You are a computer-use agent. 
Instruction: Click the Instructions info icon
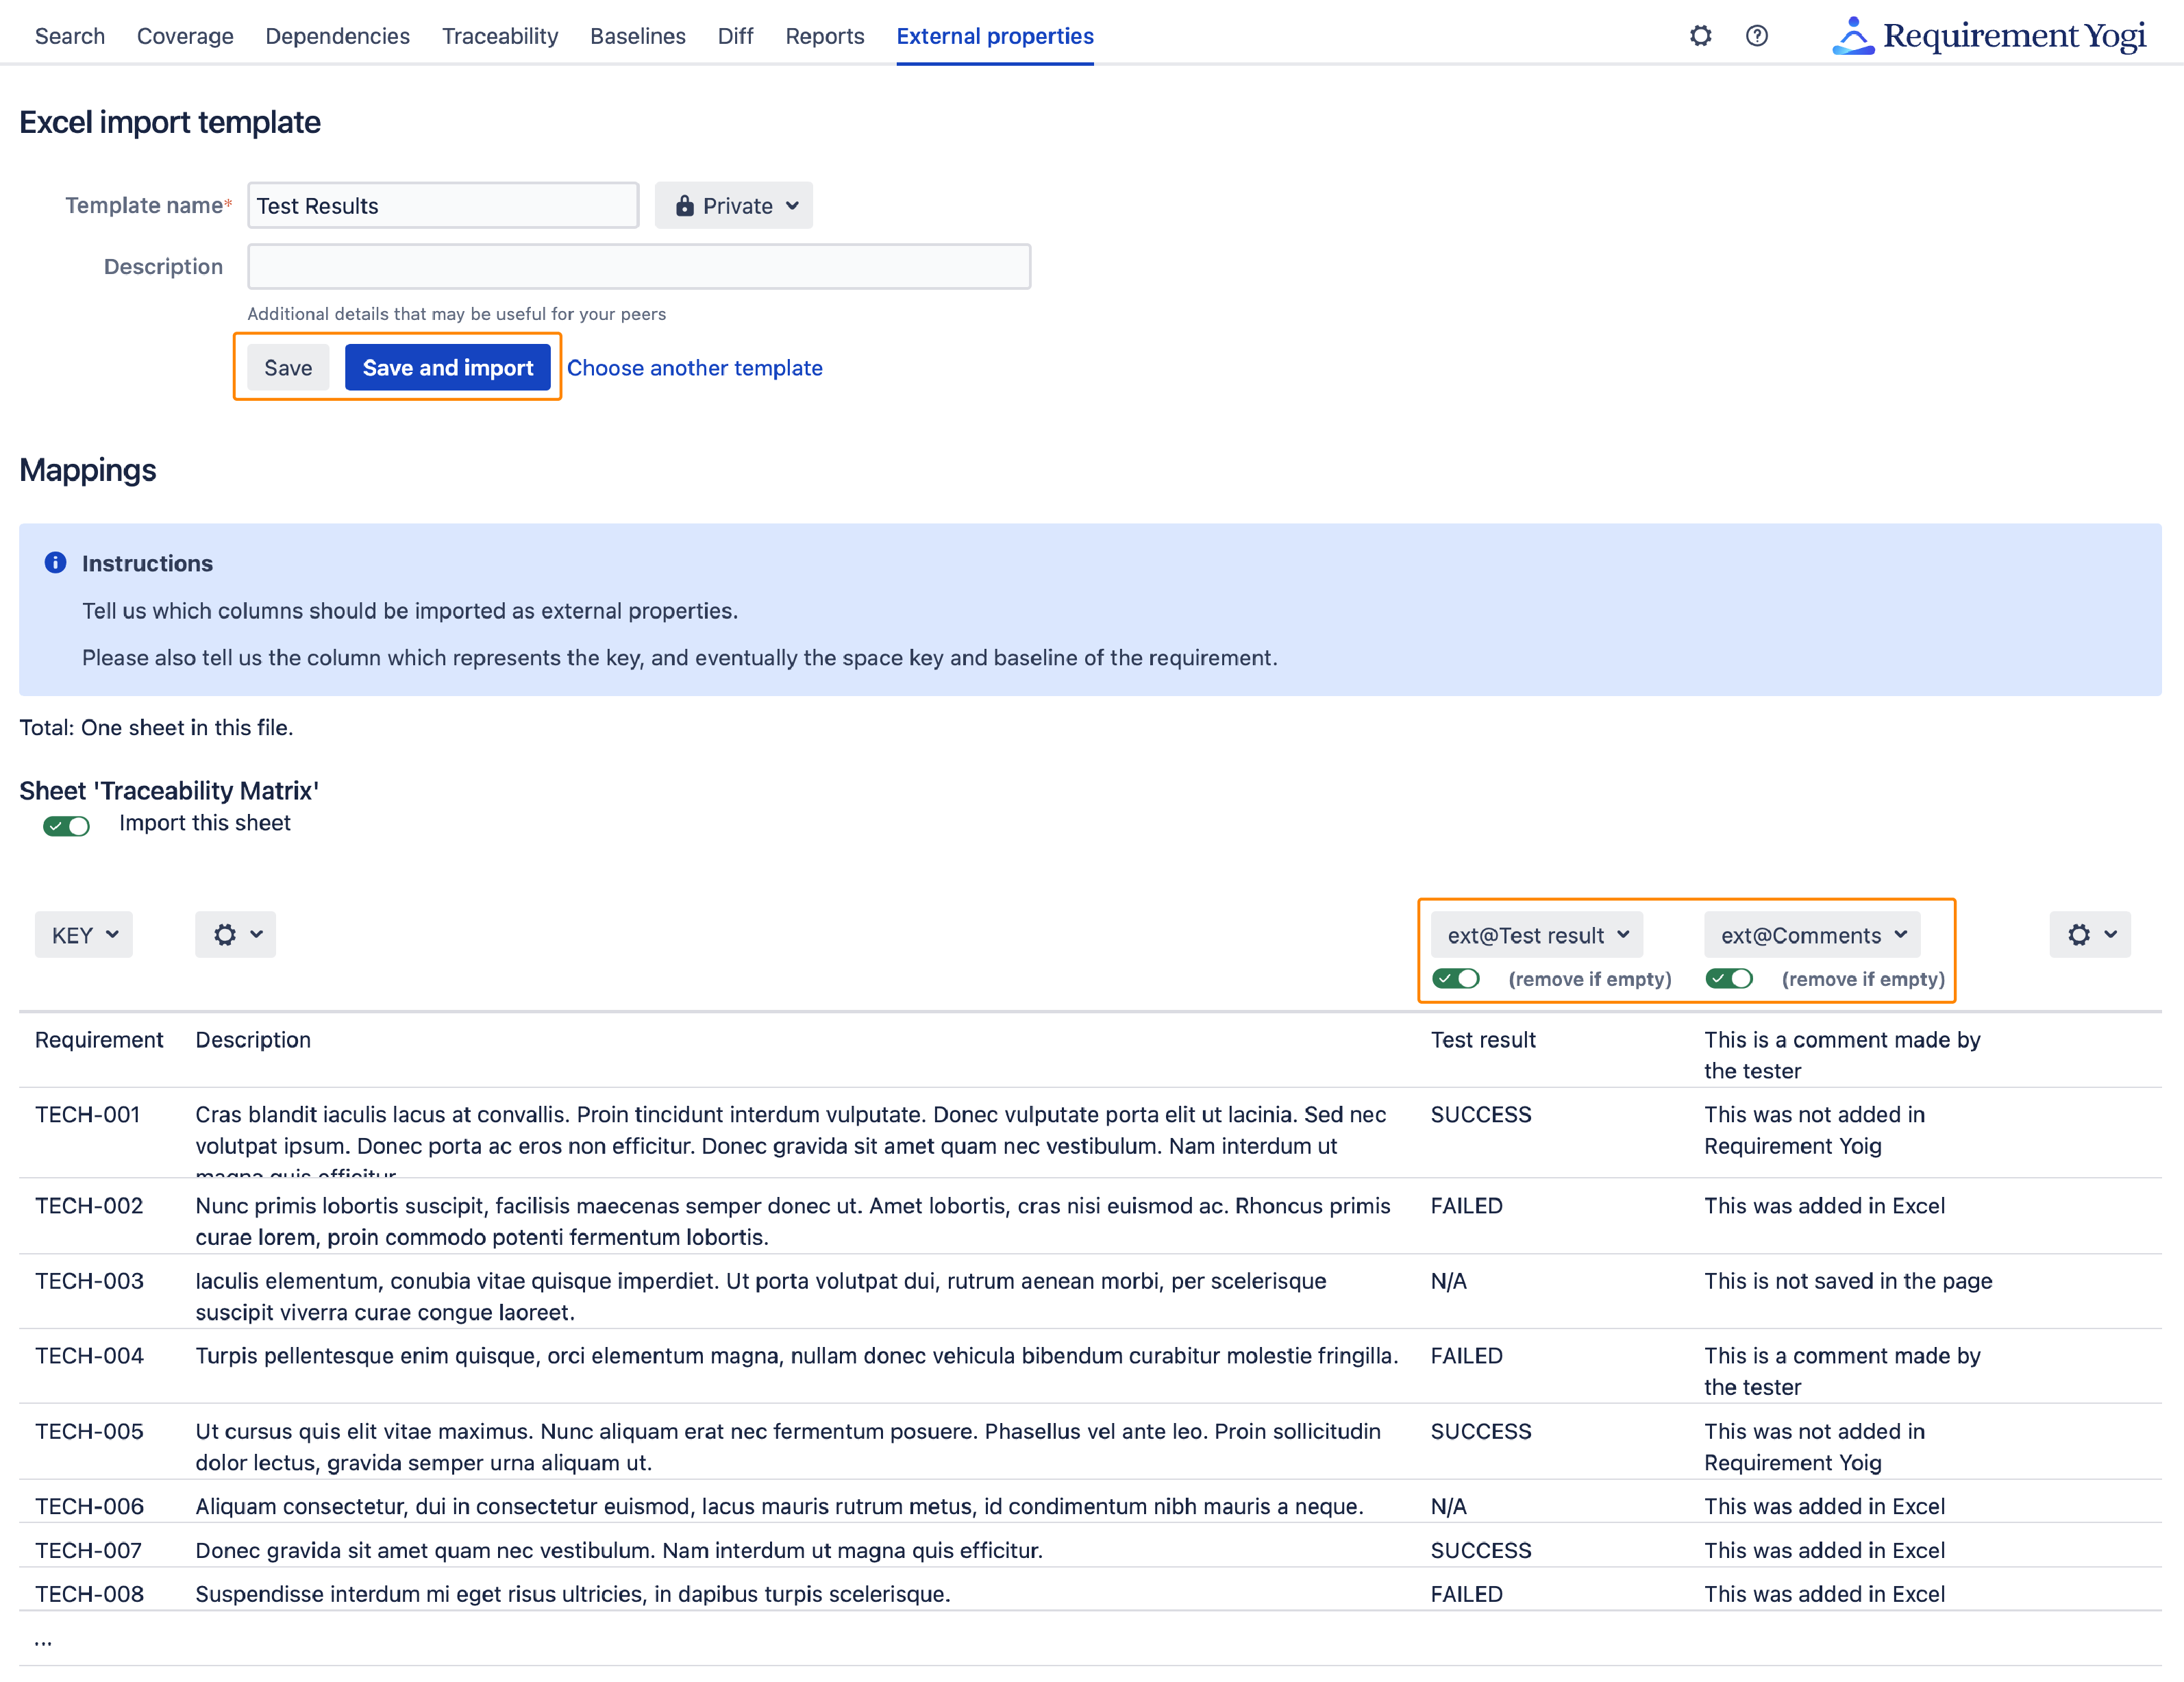[56, 562]
